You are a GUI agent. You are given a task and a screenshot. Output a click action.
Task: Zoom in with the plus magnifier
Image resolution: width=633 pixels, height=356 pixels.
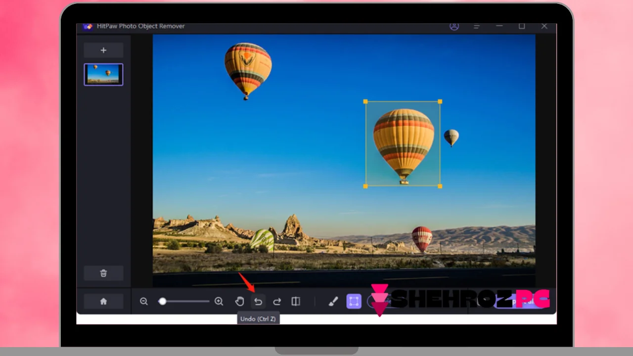coord(219,301)
